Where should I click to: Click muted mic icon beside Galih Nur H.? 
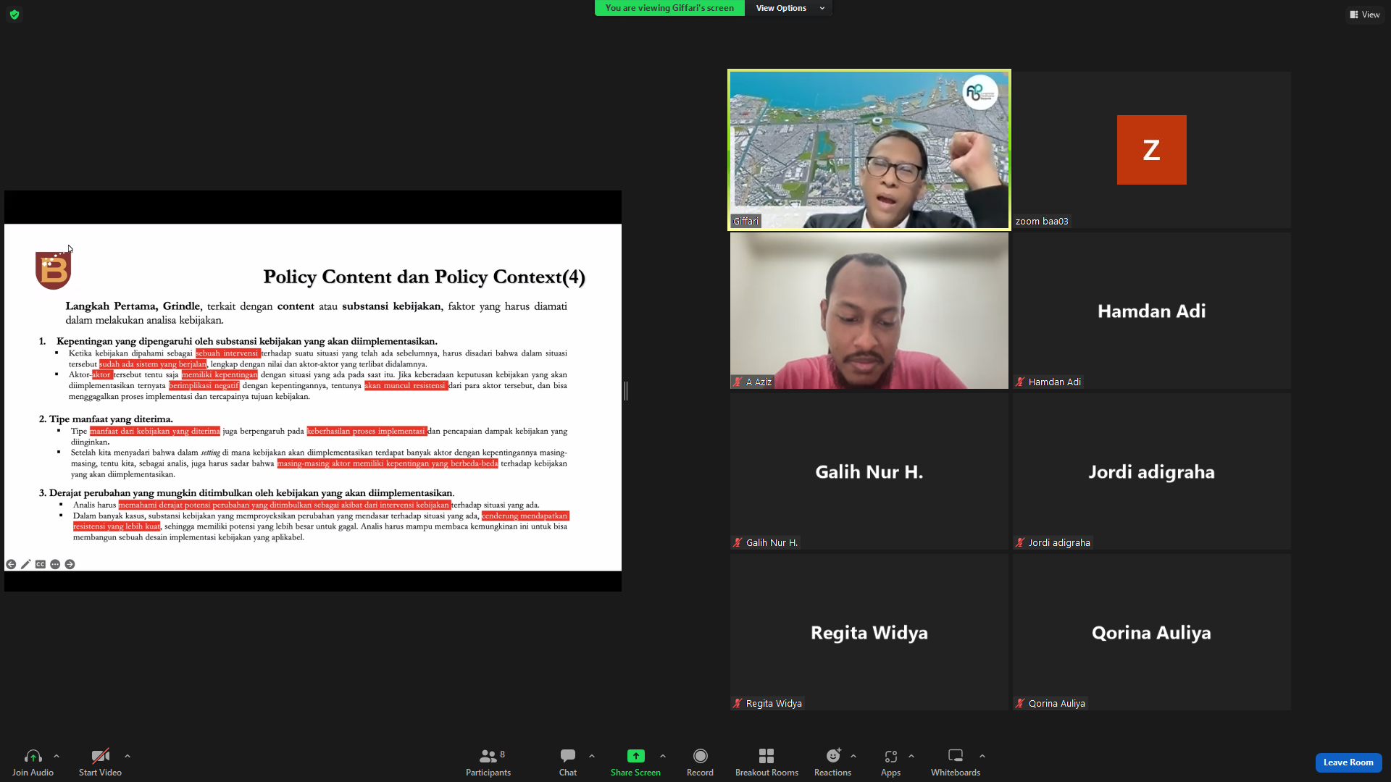[x=738, y=543]
